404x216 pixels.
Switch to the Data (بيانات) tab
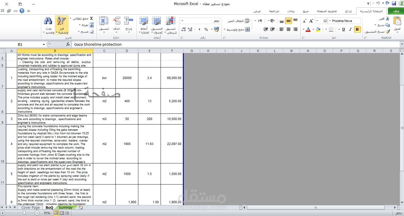(291, 11)
